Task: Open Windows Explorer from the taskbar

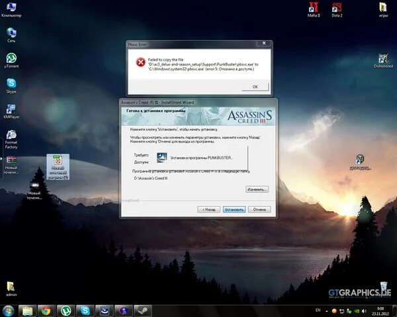Action: click(27, 310)
